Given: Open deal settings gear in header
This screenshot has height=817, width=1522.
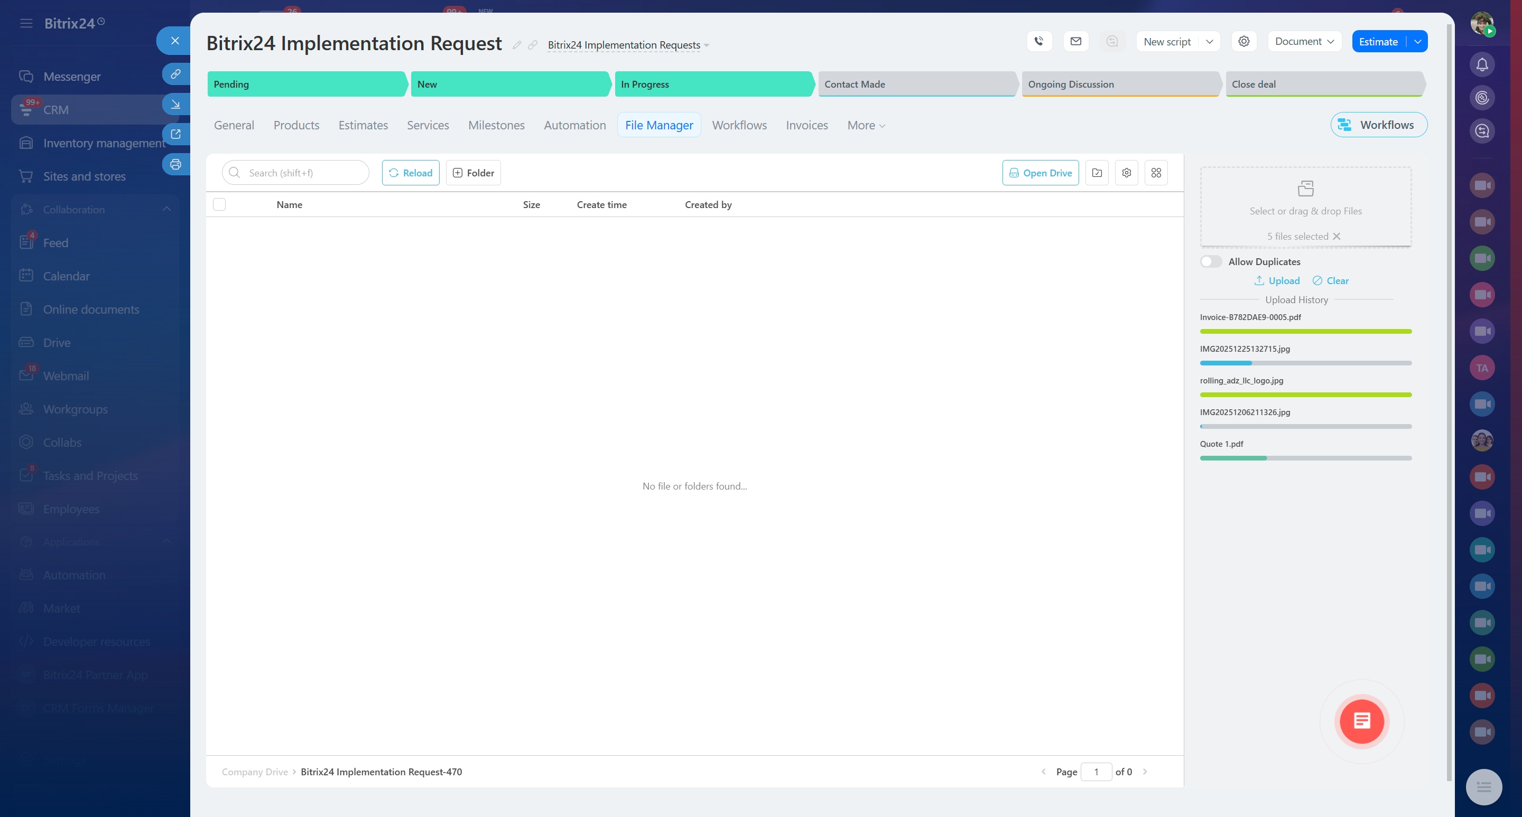Looking at the screenshot, I should pyautogui.click(x=1243, y=41).
